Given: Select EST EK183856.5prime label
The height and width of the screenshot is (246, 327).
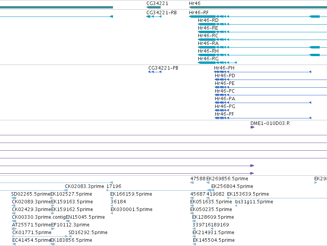Looking at the screenshot, I should [x=71, y=240].
